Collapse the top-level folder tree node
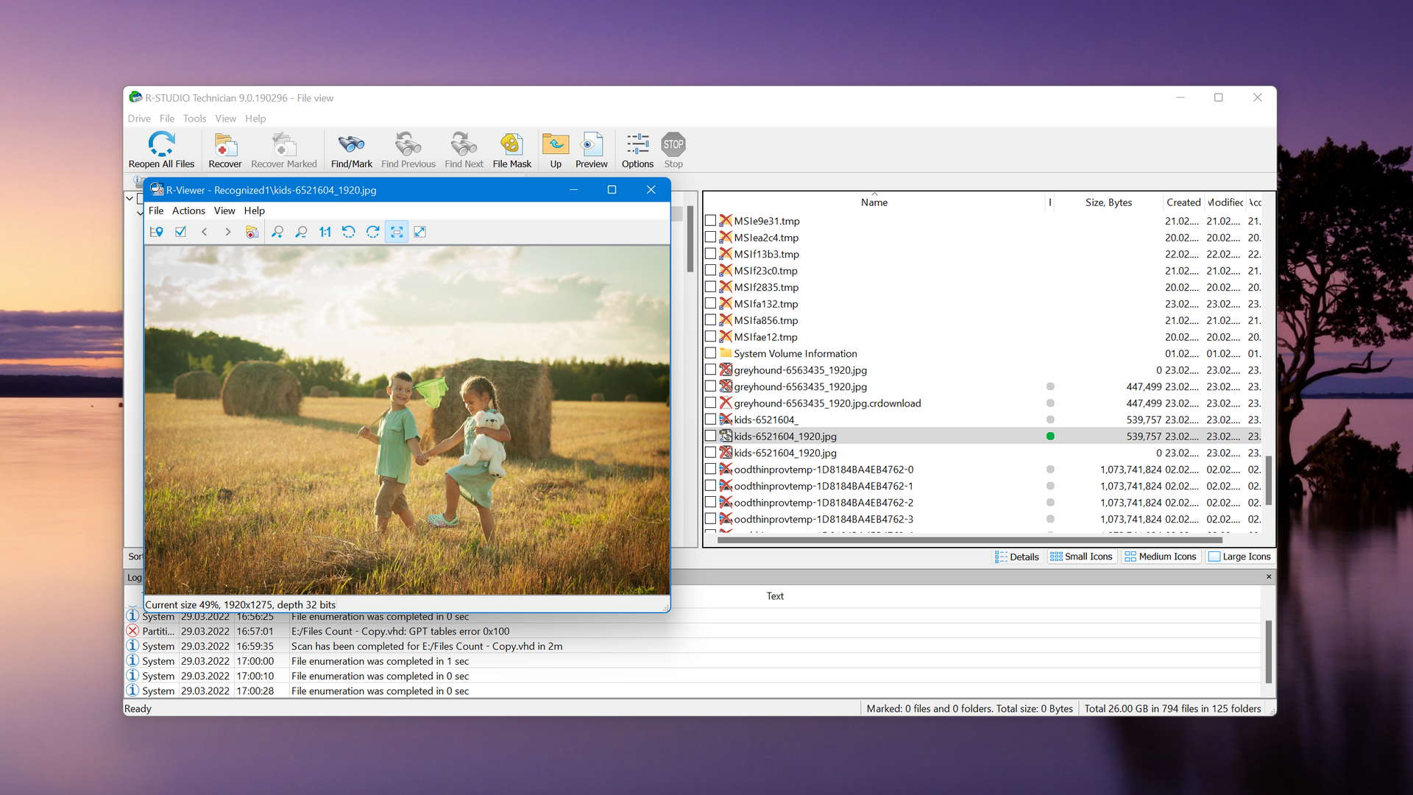 130,198
